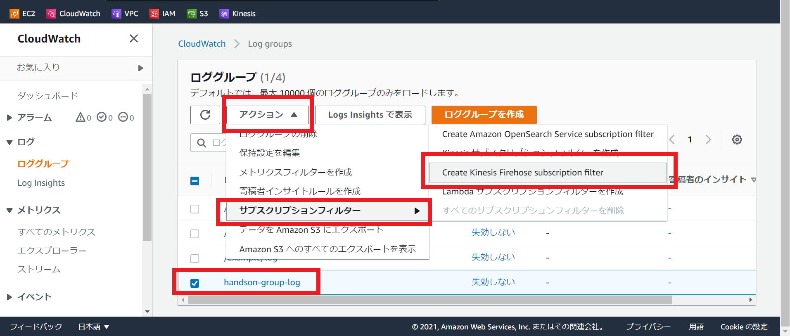The height and width of the screenshot is (336, 790).
Task: Check the second log group row checkbox
Action: 195,234
